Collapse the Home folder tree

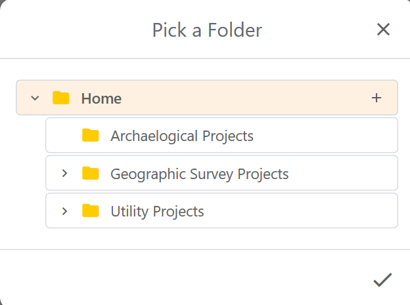tap(35, 98)
